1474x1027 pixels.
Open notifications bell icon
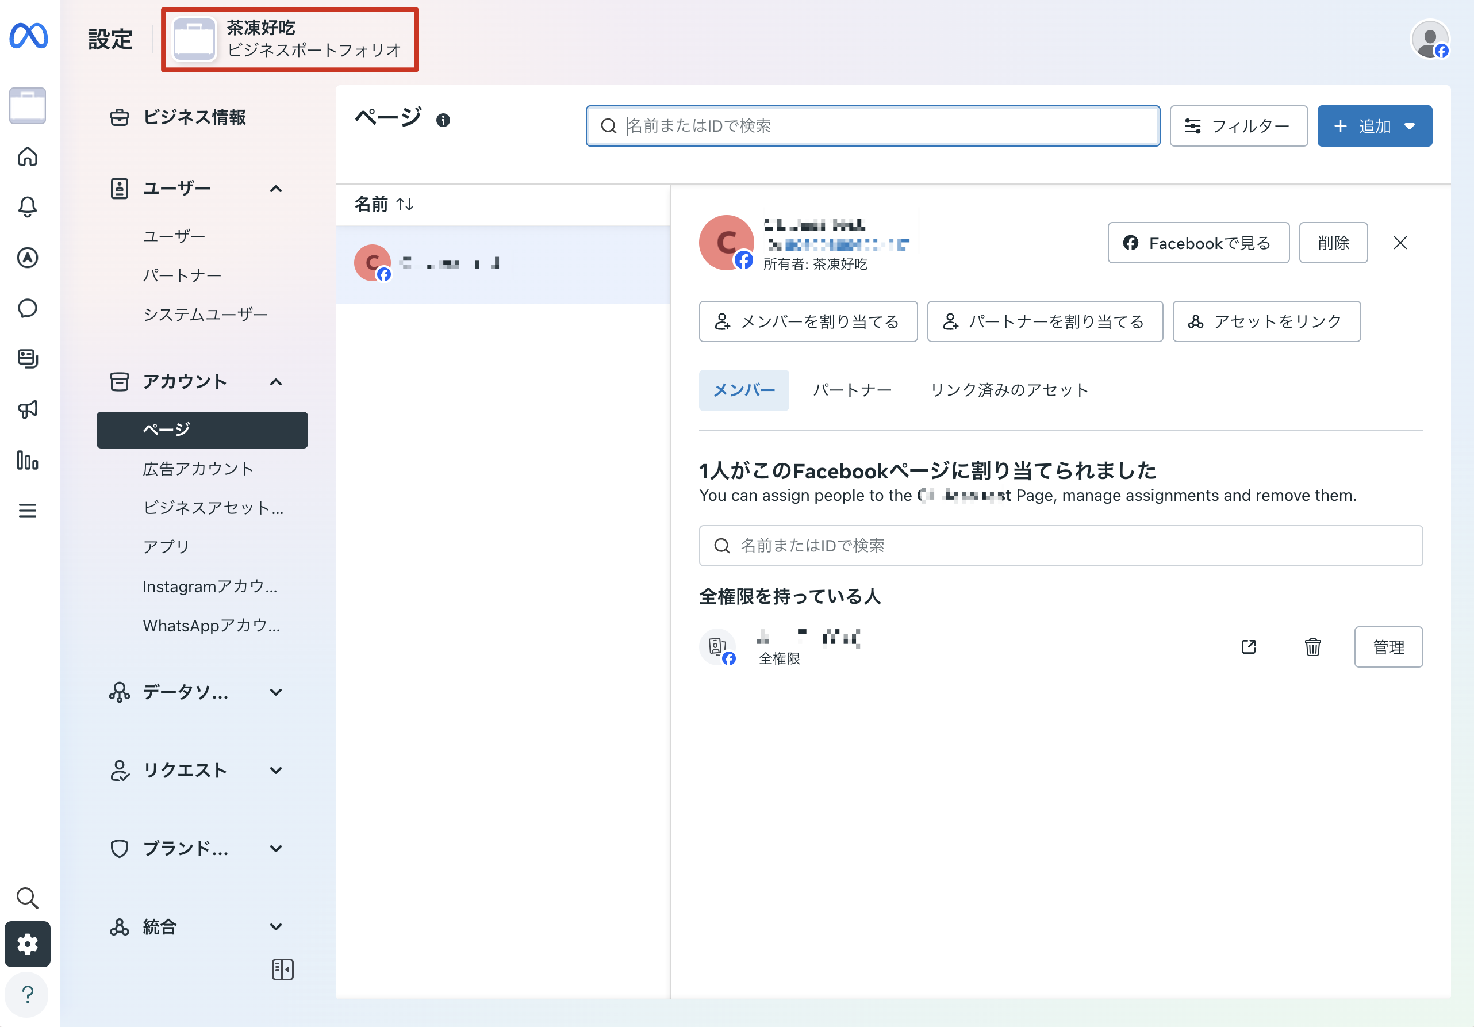click(x=28, y=207)
